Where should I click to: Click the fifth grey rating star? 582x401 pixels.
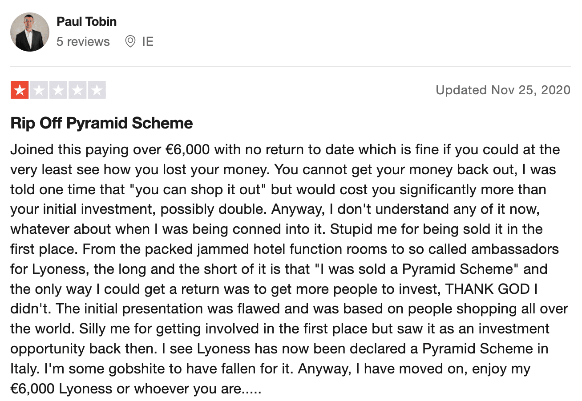(97, 90)
